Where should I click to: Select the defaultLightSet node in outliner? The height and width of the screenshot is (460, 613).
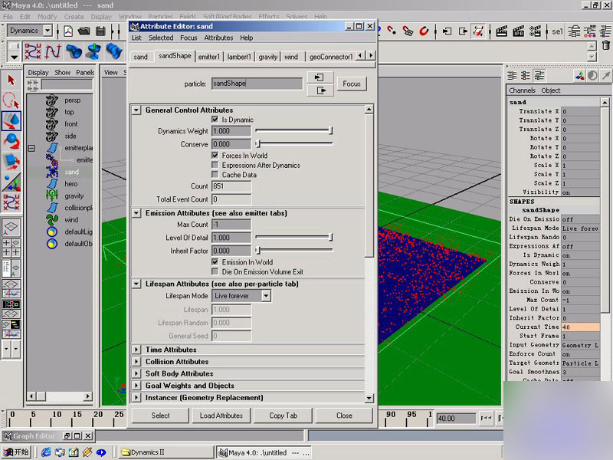pyautogui.click(x=78, y=232)
